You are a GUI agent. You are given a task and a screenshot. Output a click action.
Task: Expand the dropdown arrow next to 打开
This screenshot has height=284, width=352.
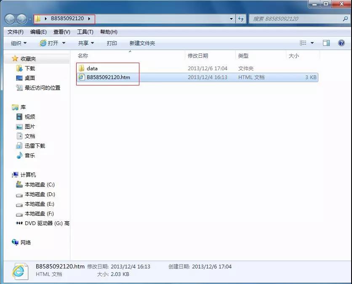pos(64,43)
